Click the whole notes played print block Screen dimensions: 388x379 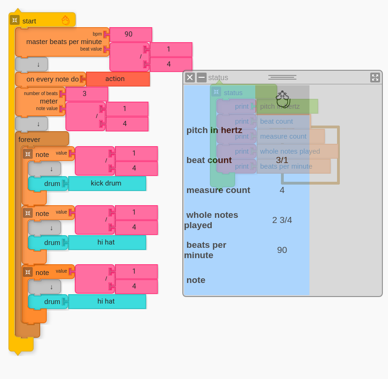pyautogui.click(x=297, y=151)
